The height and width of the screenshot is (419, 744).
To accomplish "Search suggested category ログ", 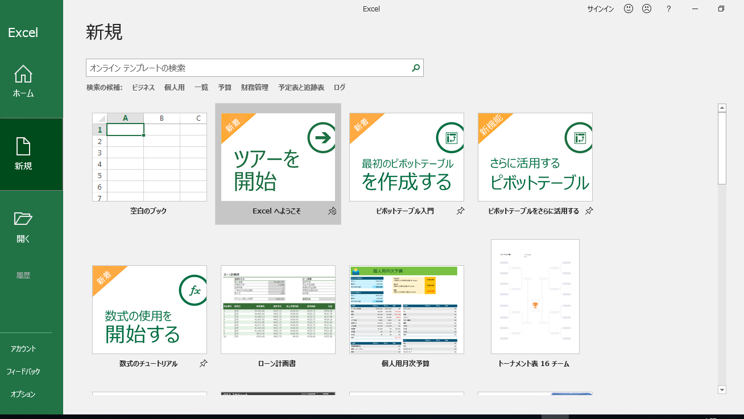I will (340, 88).
